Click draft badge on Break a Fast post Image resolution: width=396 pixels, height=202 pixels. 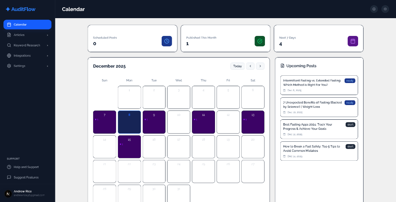click(350, 146)
